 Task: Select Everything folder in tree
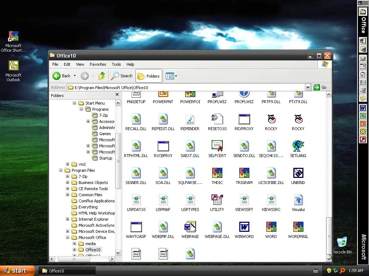tap(88, 207)
